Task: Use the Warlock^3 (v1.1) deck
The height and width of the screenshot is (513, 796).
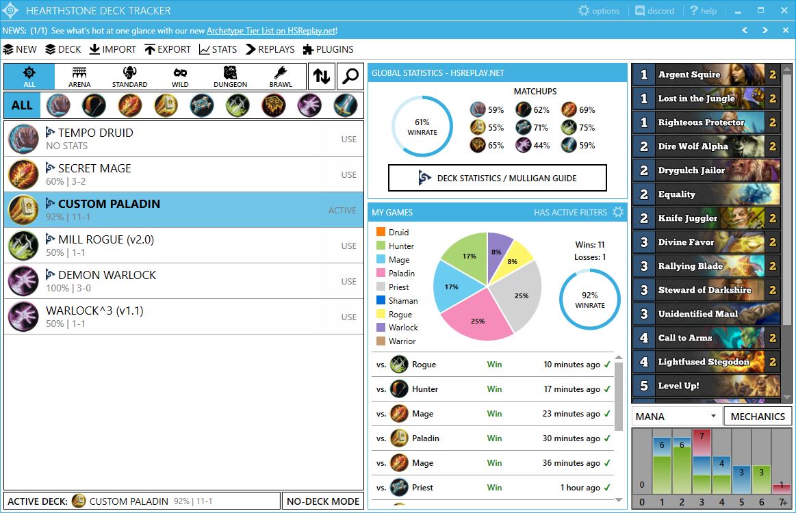Action: click(349, 317)
